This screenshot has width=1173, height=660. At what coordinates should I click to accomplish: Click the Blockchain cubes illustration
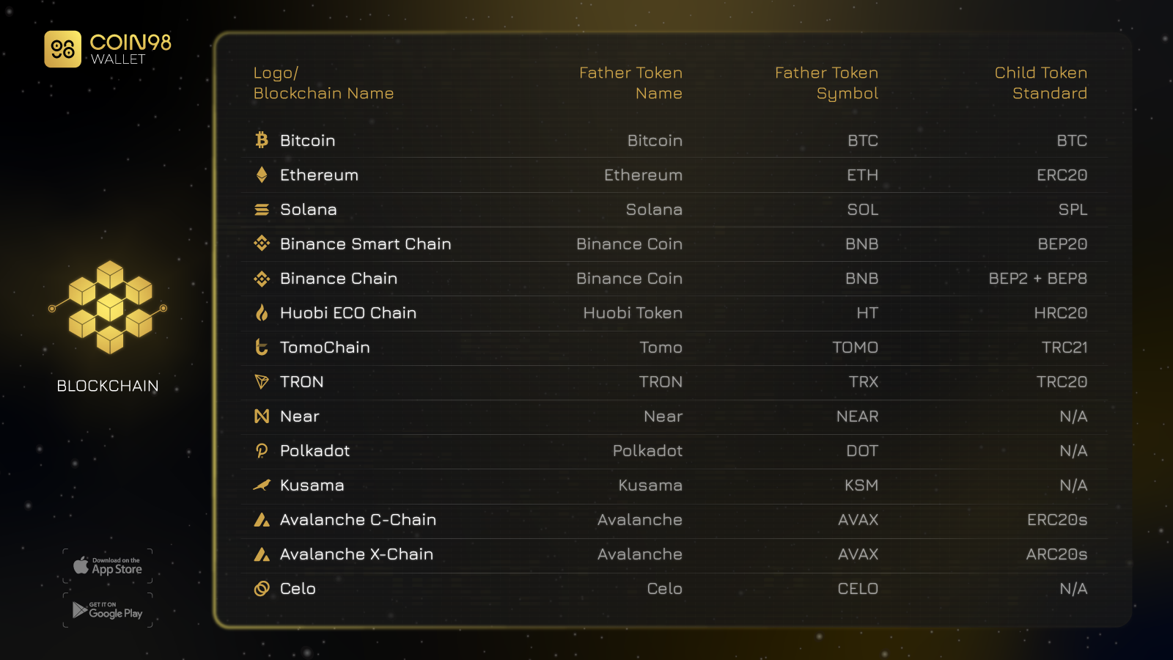coord(109,307)
